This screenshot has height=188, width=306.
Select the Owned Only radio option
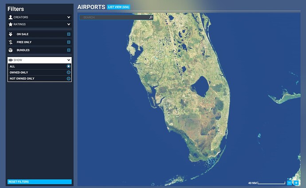pos(68,72)
